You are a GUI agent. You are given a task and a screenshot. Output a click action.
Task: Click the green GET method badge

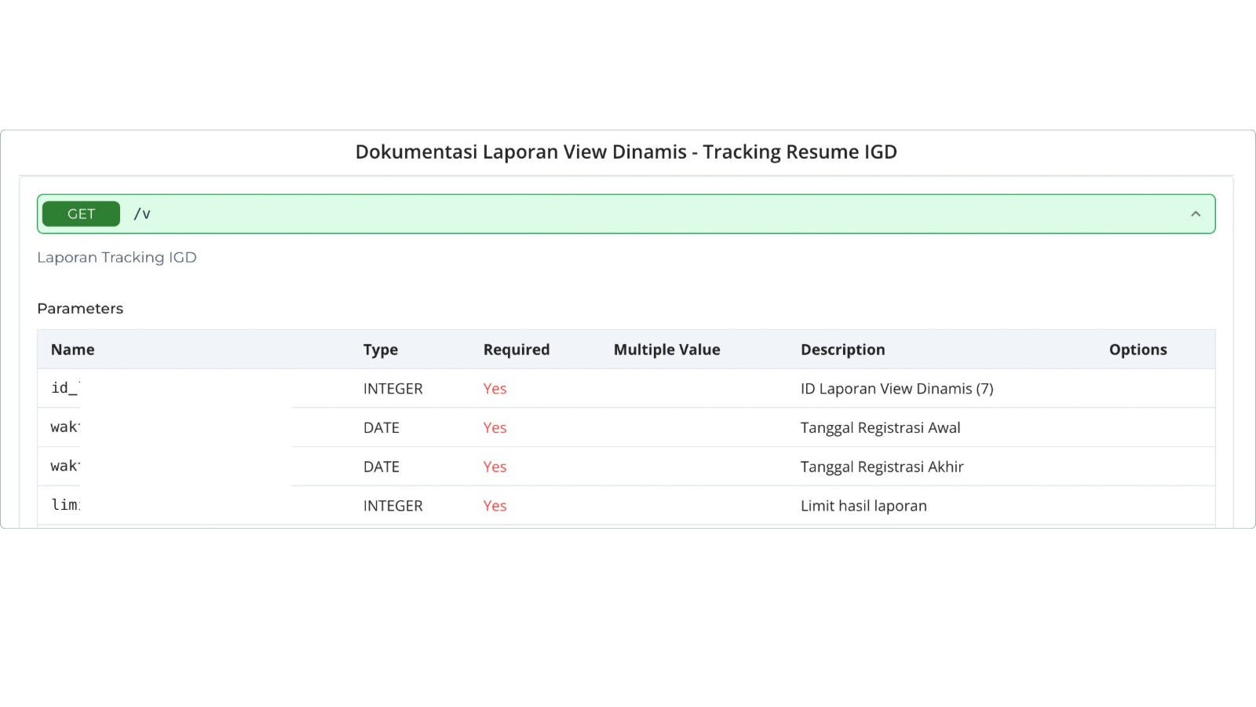coord(81,214)
